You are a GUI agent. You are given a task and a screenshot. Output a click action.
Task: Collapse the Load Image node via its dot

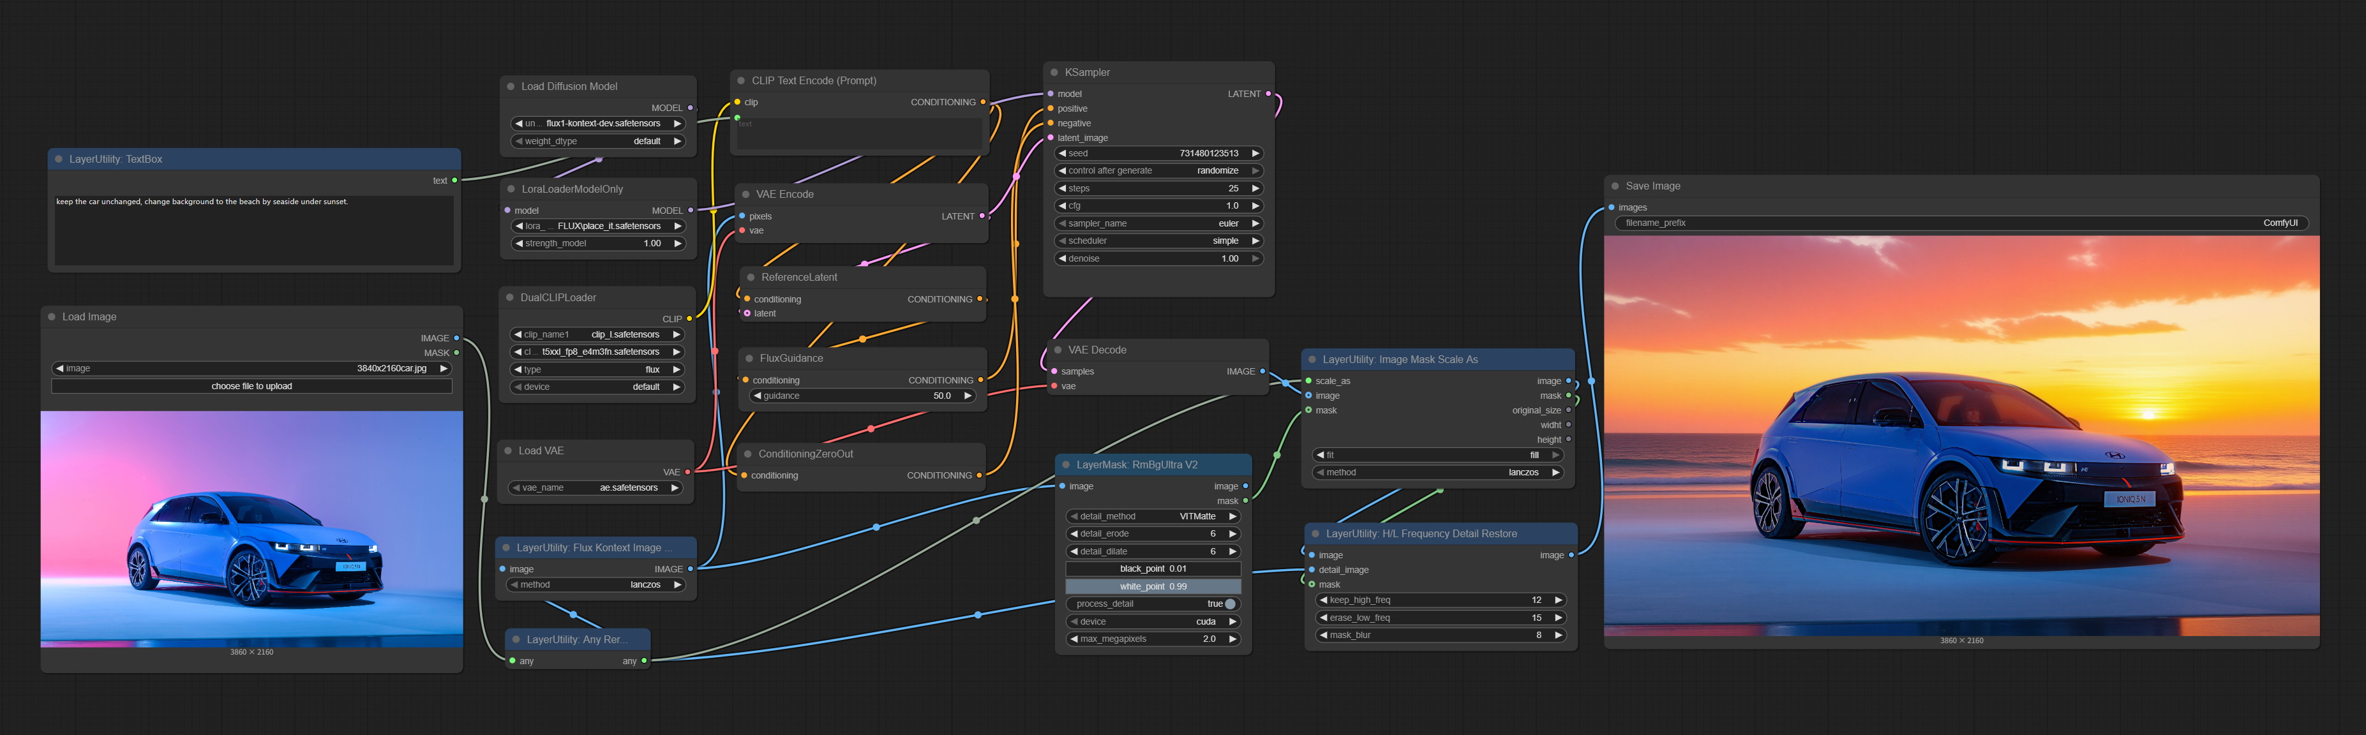point(52,318)
